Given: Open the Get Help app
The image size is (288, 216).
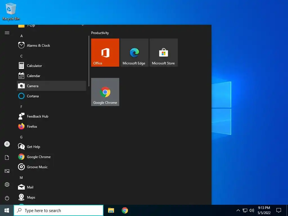Looking at the screenshot, I should (x=51, y=147).
